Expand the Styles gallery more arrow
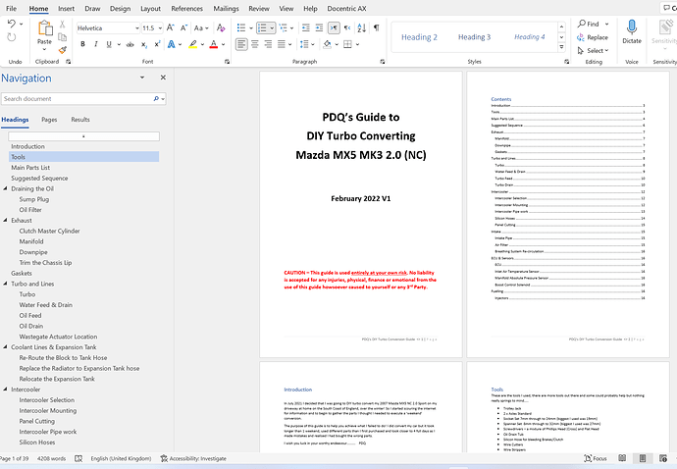This screenshot has width=677, height=469. click(561, 47)
